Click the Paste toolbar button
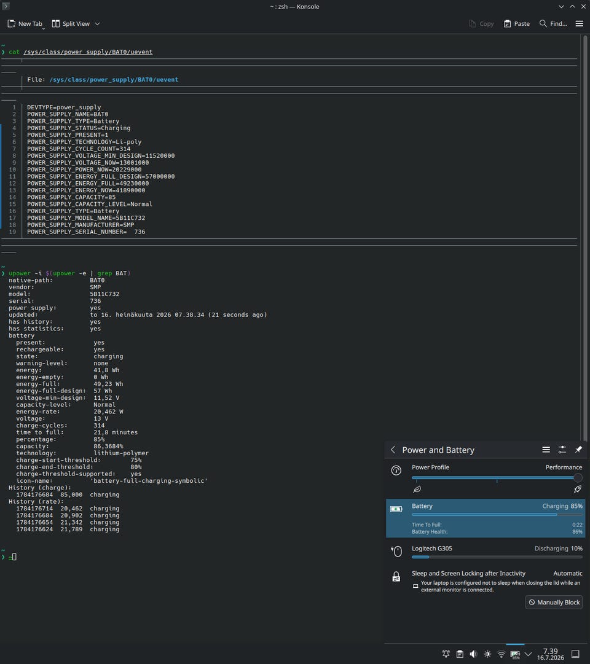This screenshot has height=664, width=590. 517,24
